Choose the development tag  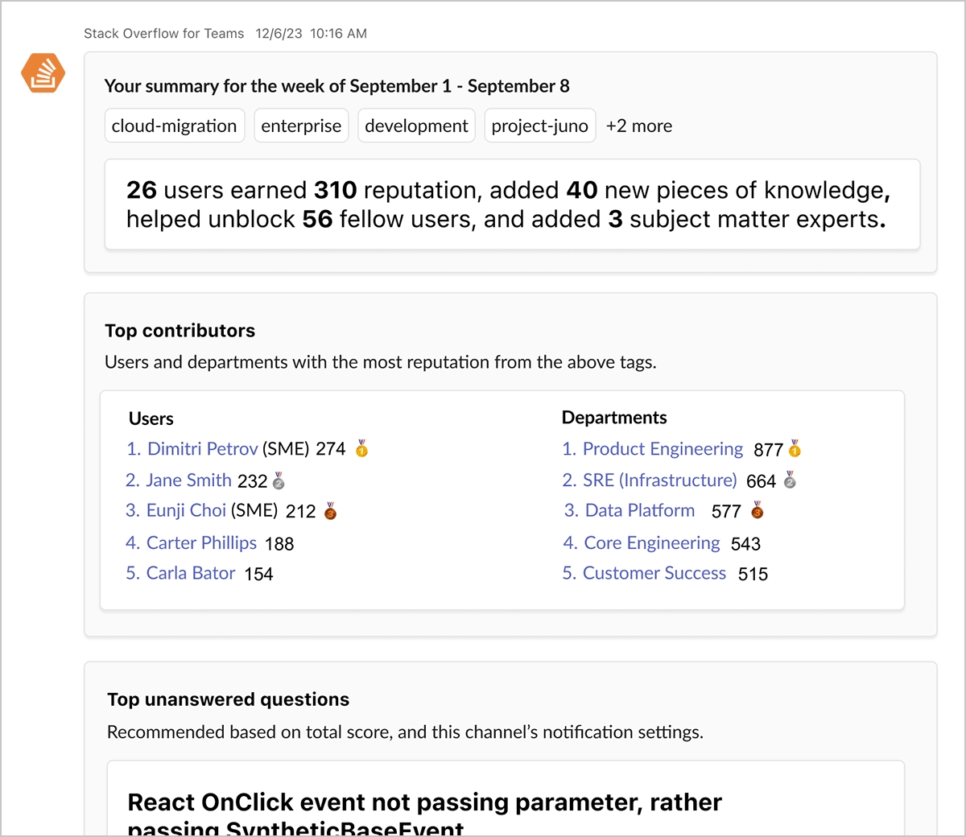pyautogui.click(x=416, y=126)
